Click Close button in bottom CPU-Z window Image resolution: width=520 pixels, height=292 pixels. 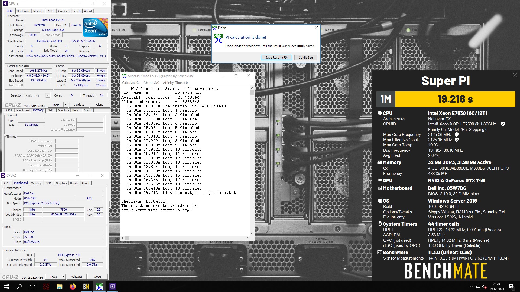click(97, 277)
